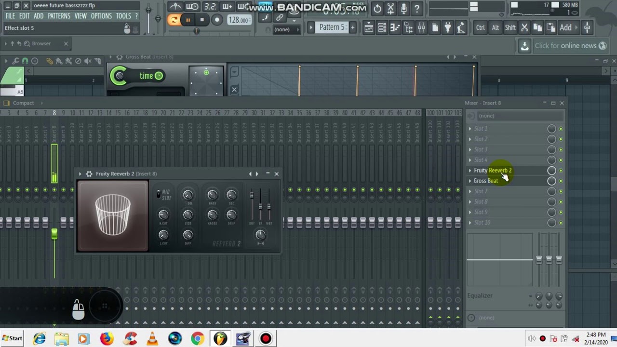Toggle the Mid/Side switch in Reeverb 2

159,194
